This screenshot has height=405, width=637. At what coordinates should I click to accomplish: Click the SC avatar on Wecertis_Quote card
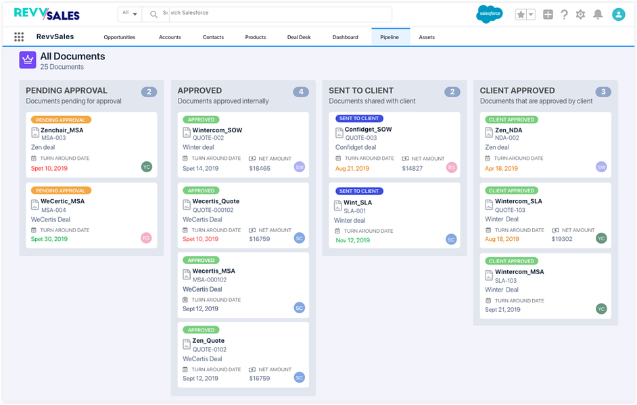pyautogui.click(x=300, y=238)
